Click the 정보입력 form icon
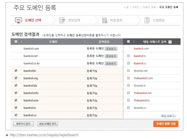The height and width of the screenshot is (139, 187). [x=62, y=20]
